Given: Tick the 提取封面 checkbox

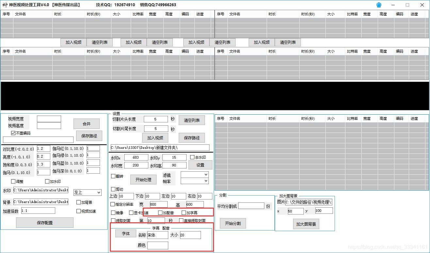Looking at the screenshot, I should point(113,221).
